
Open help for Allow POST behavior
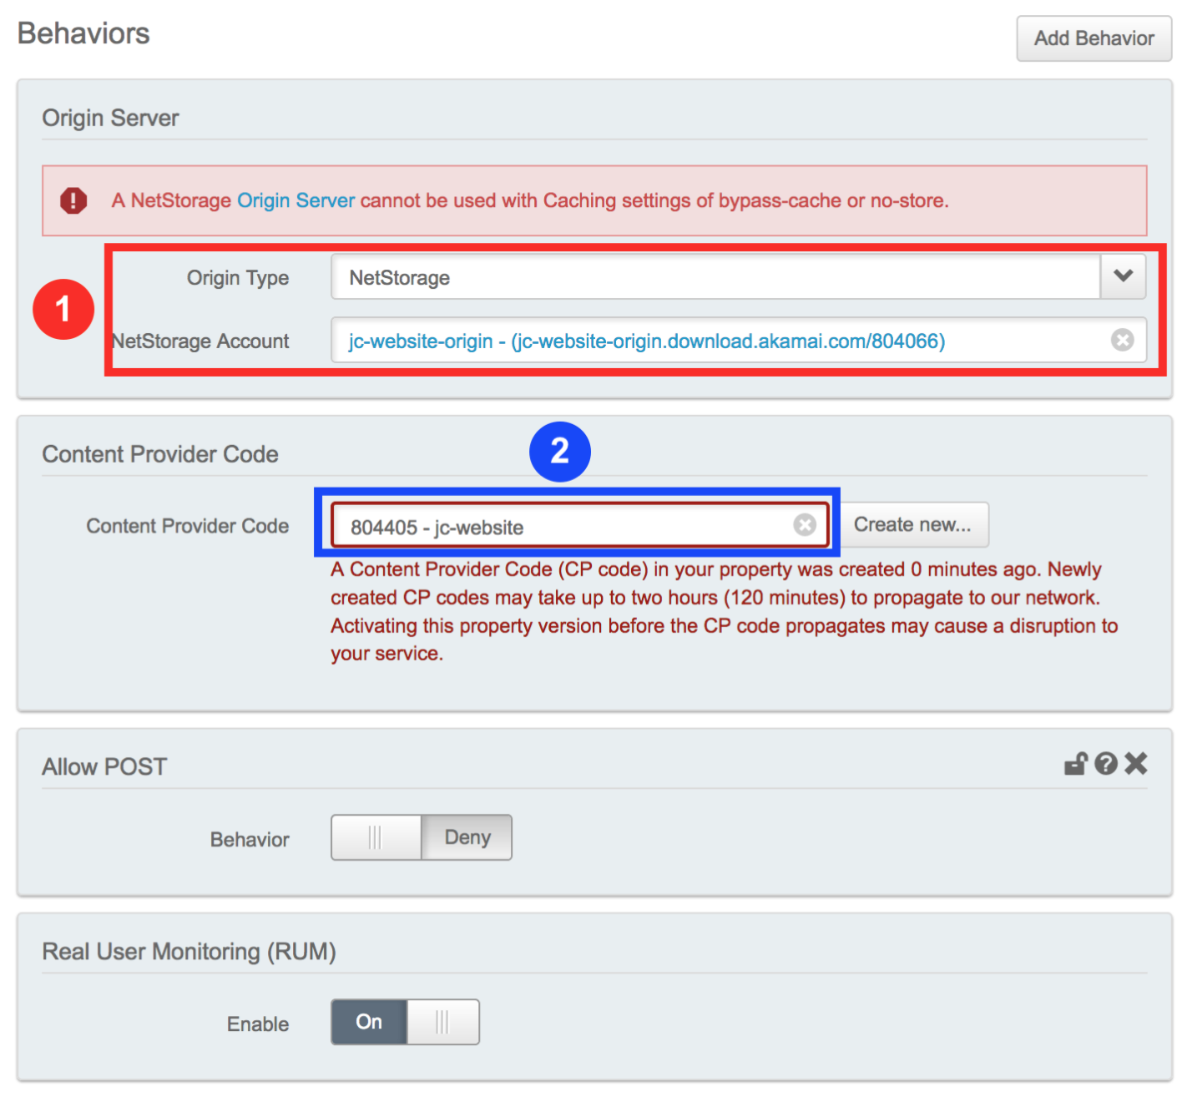pos(1106,763)
